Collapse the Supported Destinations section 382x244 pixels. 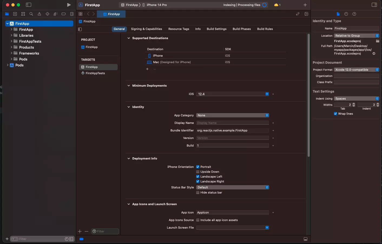click(129, 38)
